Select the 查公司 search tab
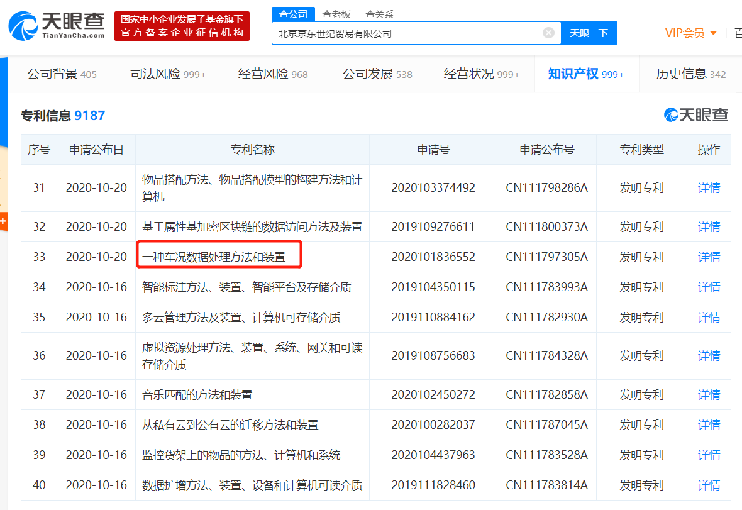 tap(293, 14)
